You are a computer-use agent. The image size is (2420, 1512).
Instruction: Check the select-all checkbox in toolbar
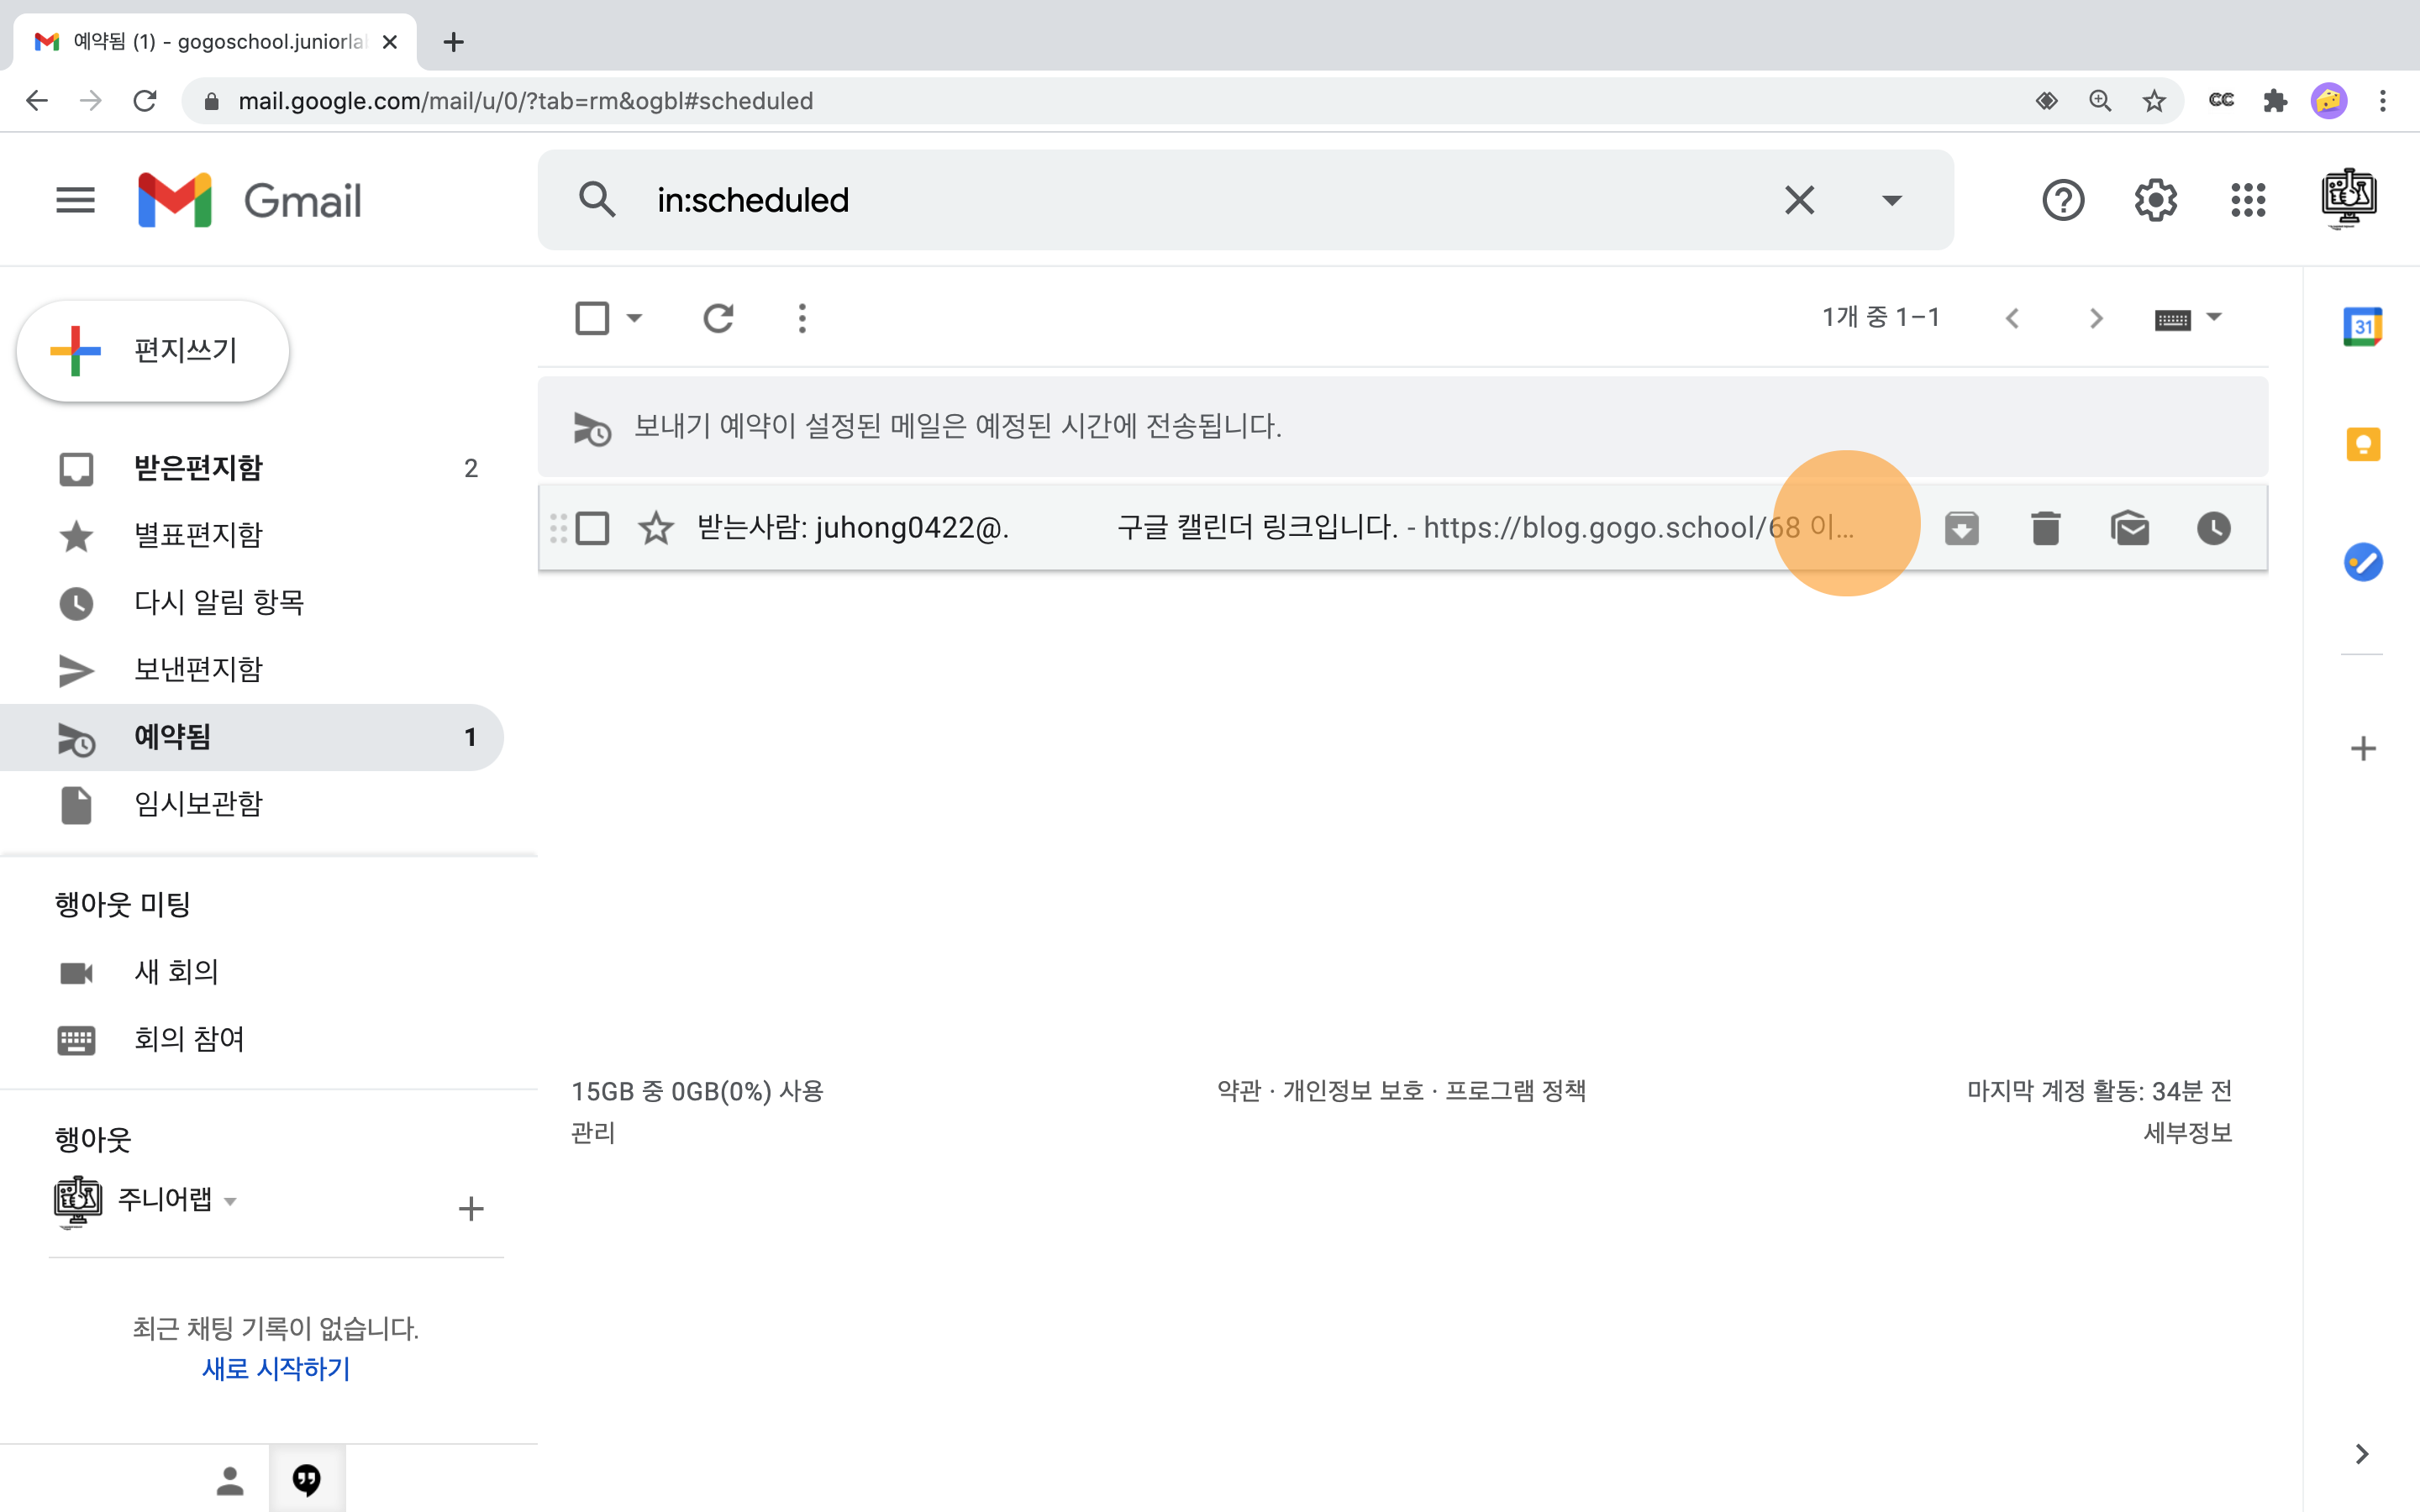click(593, 318)
